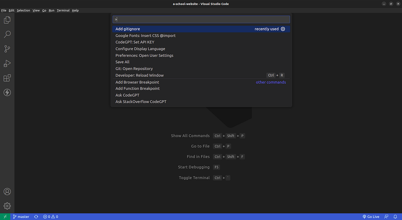Toggle the Problems panel via the error counter
This screenshot has height=220, width=402.
tap(50, 217)
